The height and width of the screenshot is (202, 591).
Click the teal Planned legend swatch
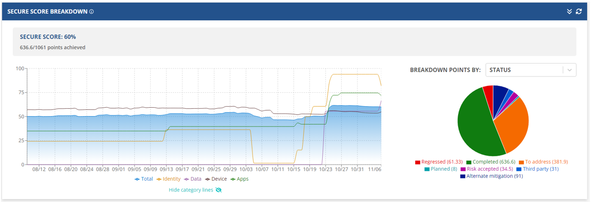(x=427, y=169)
